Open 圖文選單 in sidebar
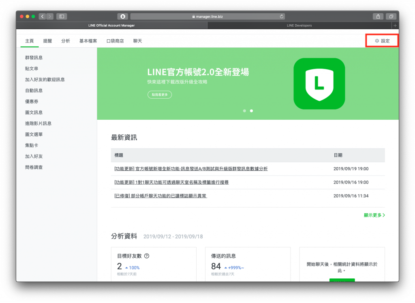The width and height of the screenshot is (415, 303). pos(34,134)
